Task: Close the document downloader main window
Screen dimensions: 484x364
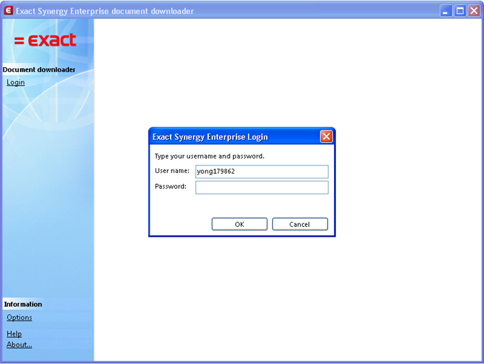Action: 474,11
